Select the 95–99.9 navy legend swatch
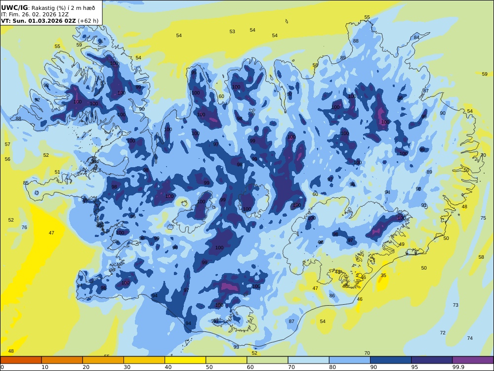Screen dimensions: 494x371 (432, 360)
